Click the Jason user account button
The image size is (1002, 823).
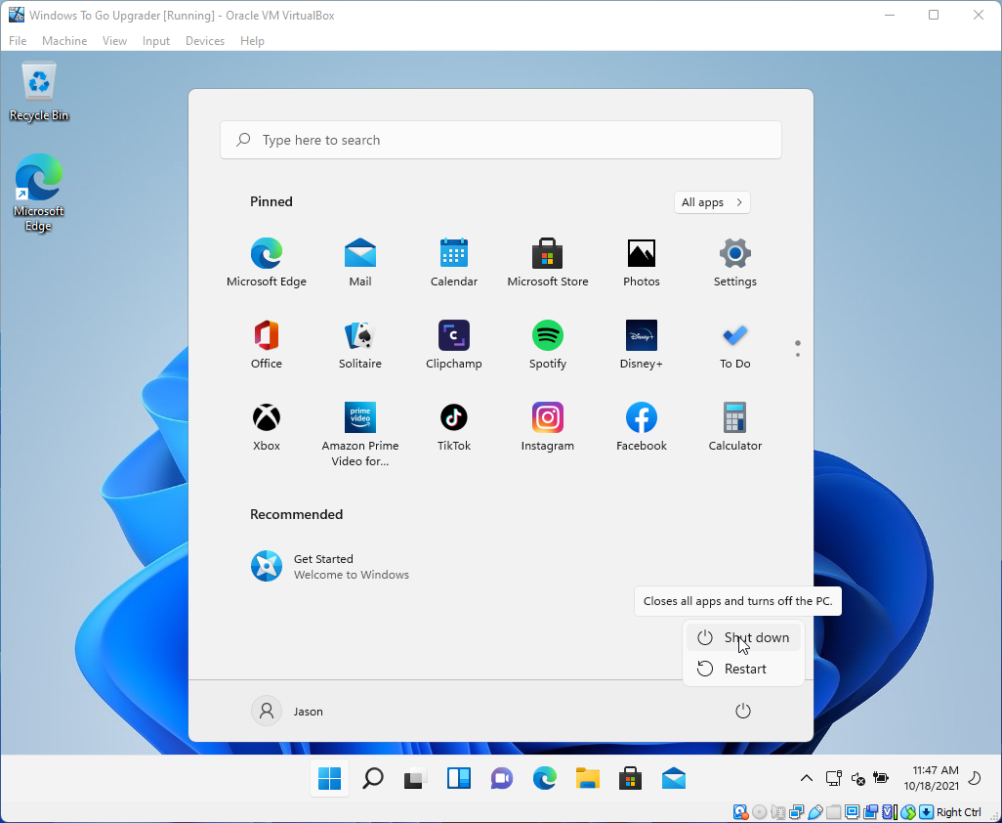click(x=287, y=712)
